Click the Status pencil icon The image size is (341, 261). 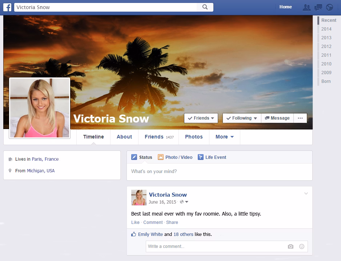point(134,157)
